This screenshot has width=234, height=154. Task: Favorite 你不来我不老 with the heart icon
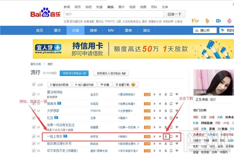point(177,150)
